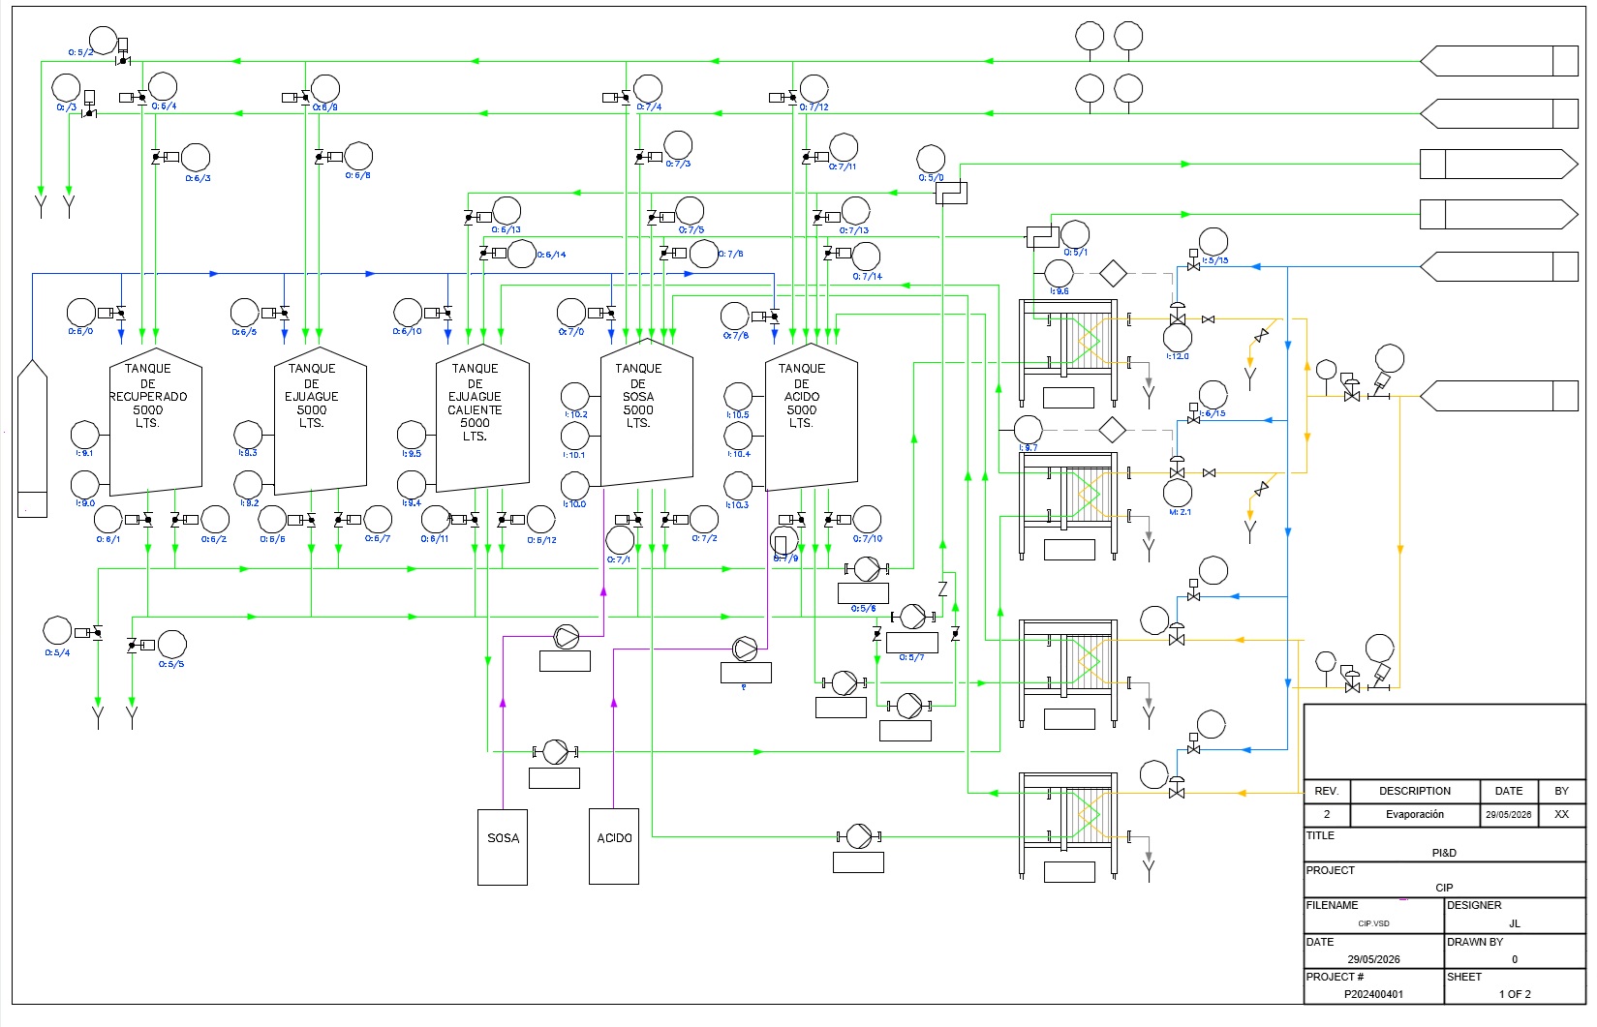Select the level sensor circle I:9.1

(85, 435)
